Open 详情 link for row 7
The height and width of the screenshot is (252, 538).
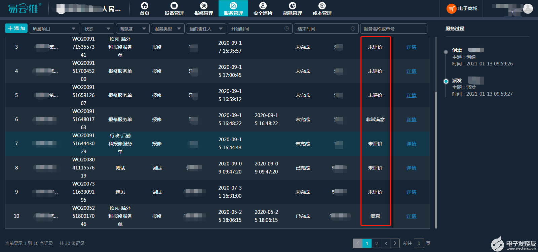click(x=411, y=144)
